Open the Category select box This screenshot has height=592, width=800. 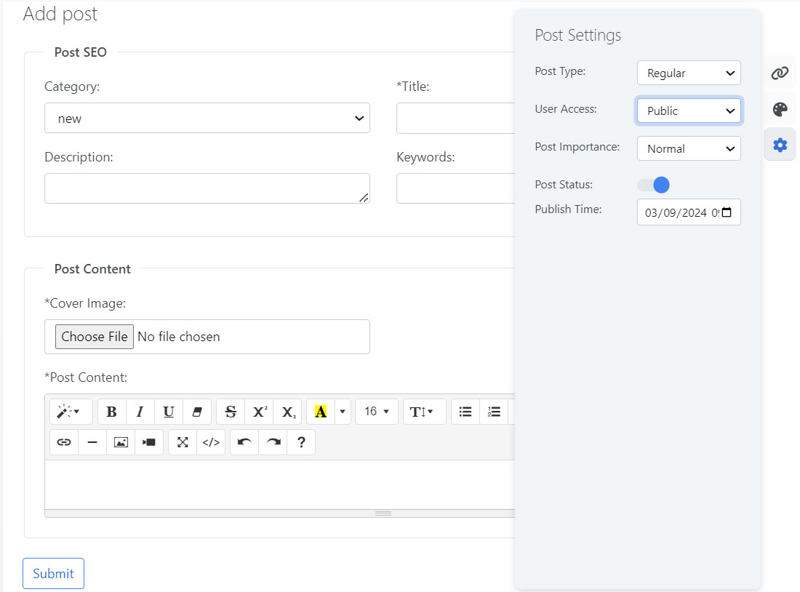pyautogui.click(x=207, y=118)
